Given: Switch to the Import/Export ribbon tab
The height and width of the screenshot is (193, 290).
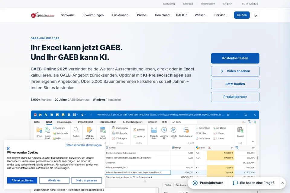Looking at the screenshot, I should (85, 122).
